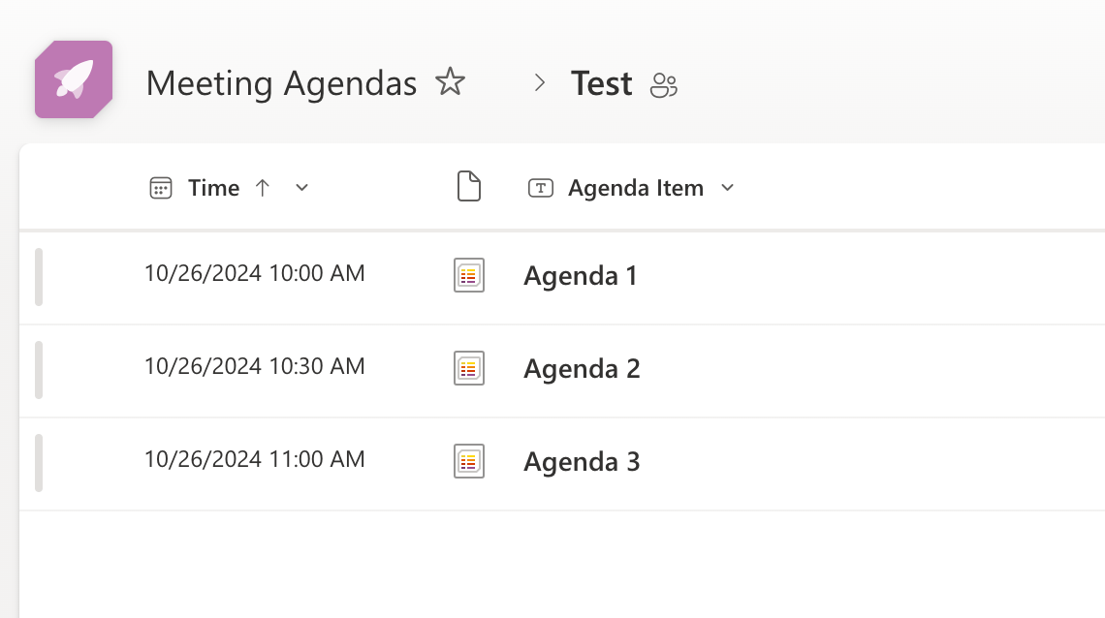The height and width of the screenshot is (618, 1105).
Task: Click the file type column header icon
Action: 469,187
